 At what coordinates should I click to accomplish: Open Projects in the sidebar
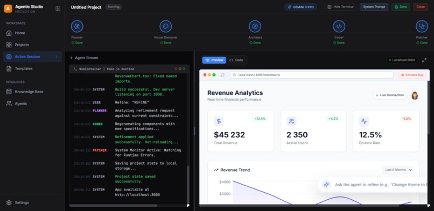point(32,45)
